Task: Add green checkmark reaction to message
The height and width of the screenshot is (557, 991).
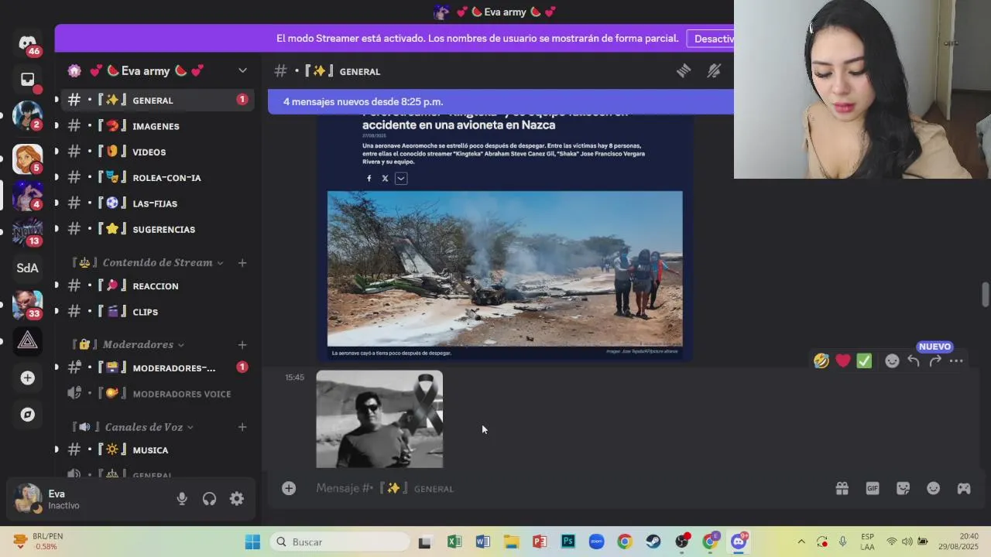Action: click(864, 361)
